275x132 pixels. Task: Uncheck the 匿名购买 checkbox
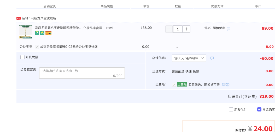coord(259,109)
